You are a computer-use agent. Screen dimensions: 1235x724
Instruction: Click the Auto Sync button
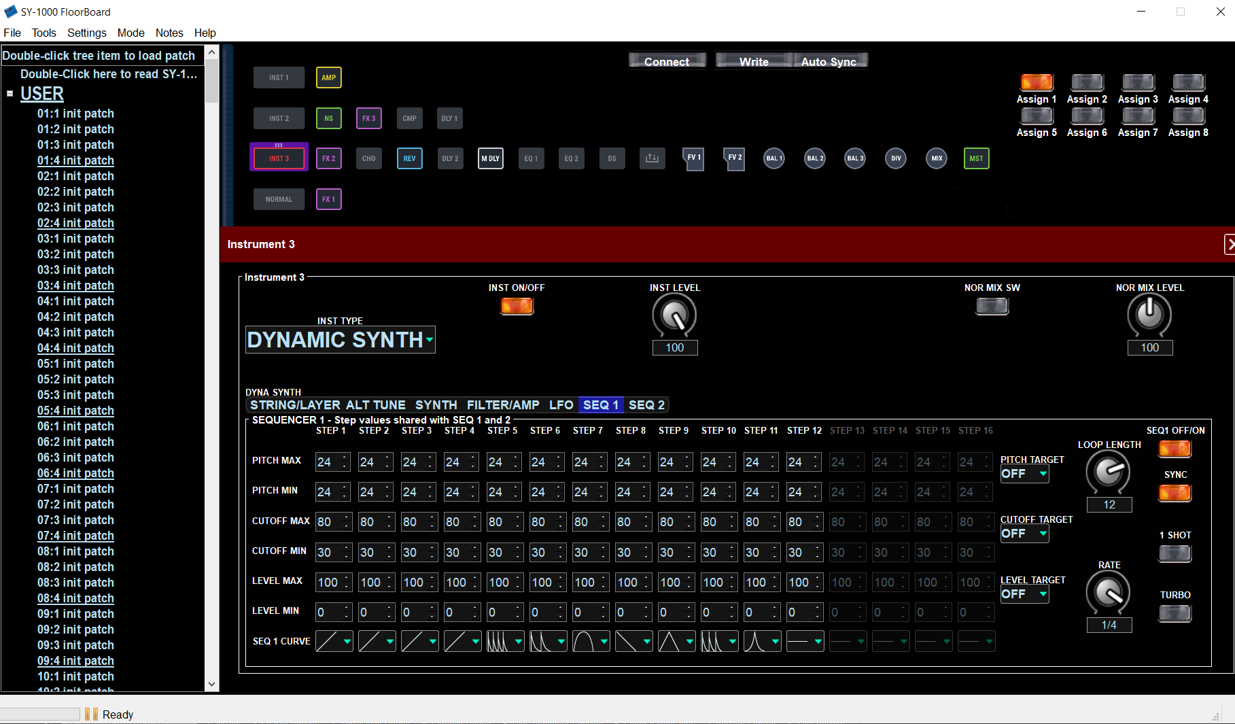tap(829, 61)
